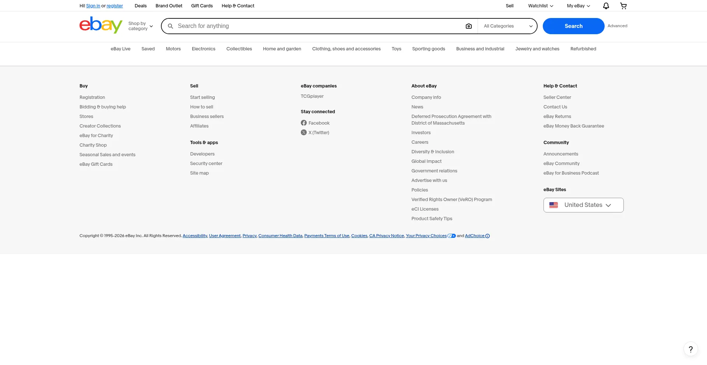
Task: Click the Sign in link
Action: point(93,6)
